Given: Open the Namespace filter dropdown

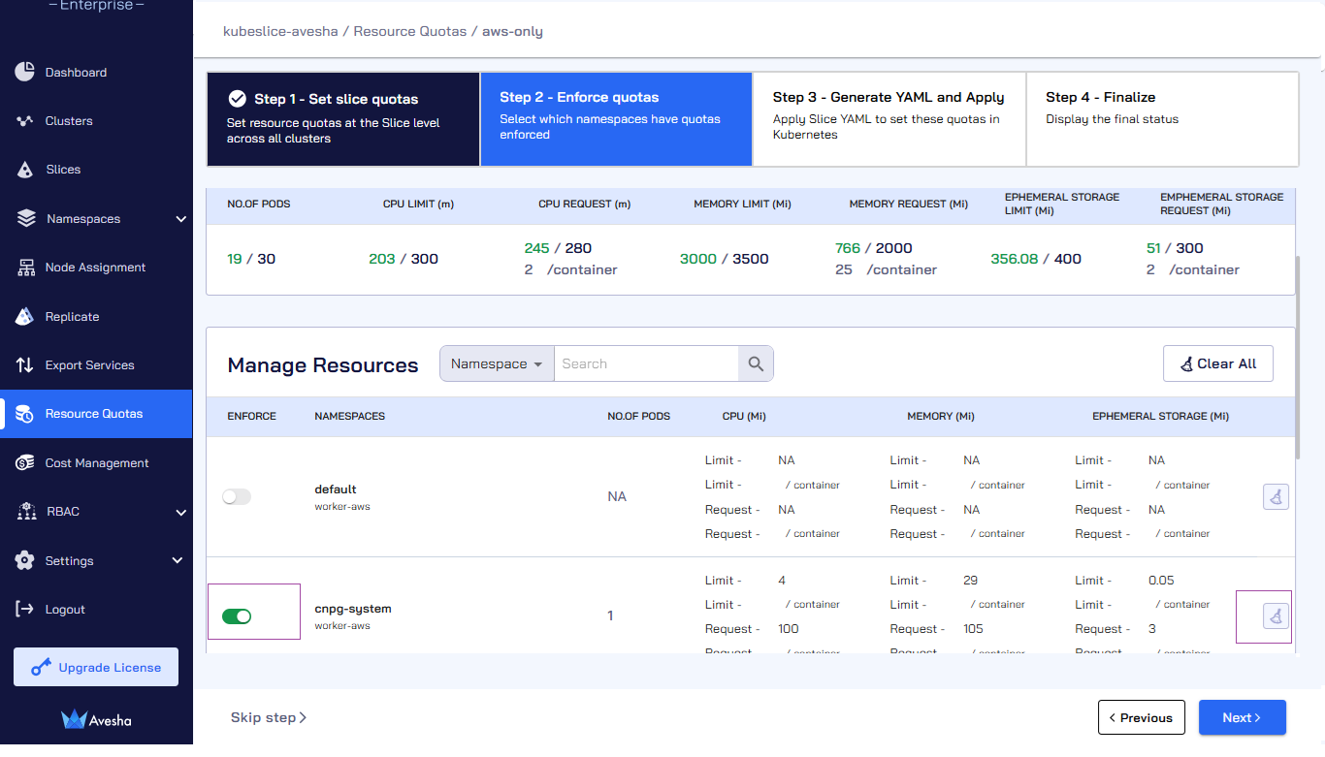Looking at the screenshot, I should 497,363.
